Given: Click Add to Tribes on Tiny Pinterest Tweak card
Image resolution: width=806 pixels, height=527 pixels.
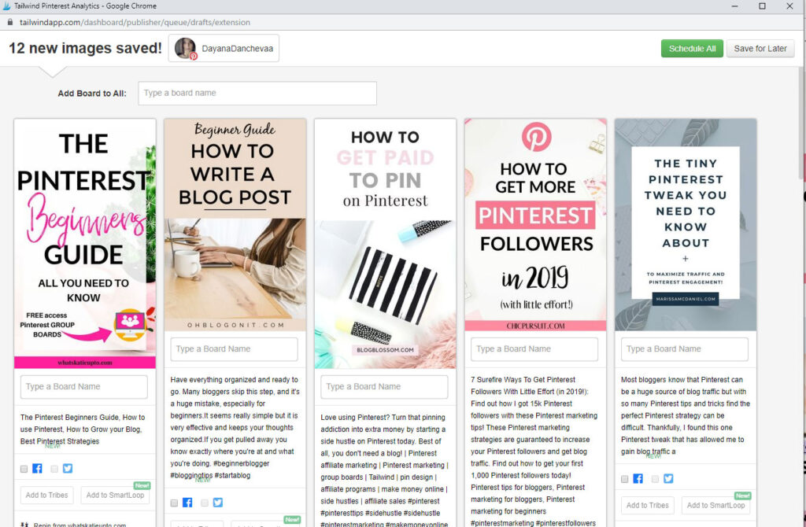Looking at the screenshot, I should (x=647, y=506).
